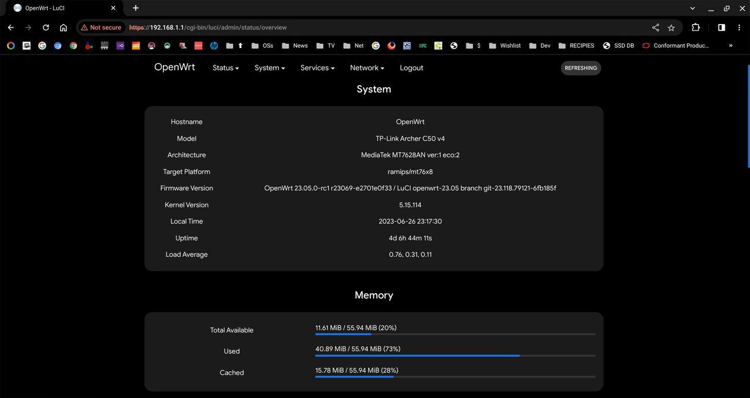Open the memory chip bookmark icon
750x398 pixels.
[104, 46]
